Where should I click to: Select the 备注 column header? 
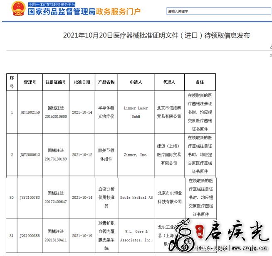click(200, 82)
